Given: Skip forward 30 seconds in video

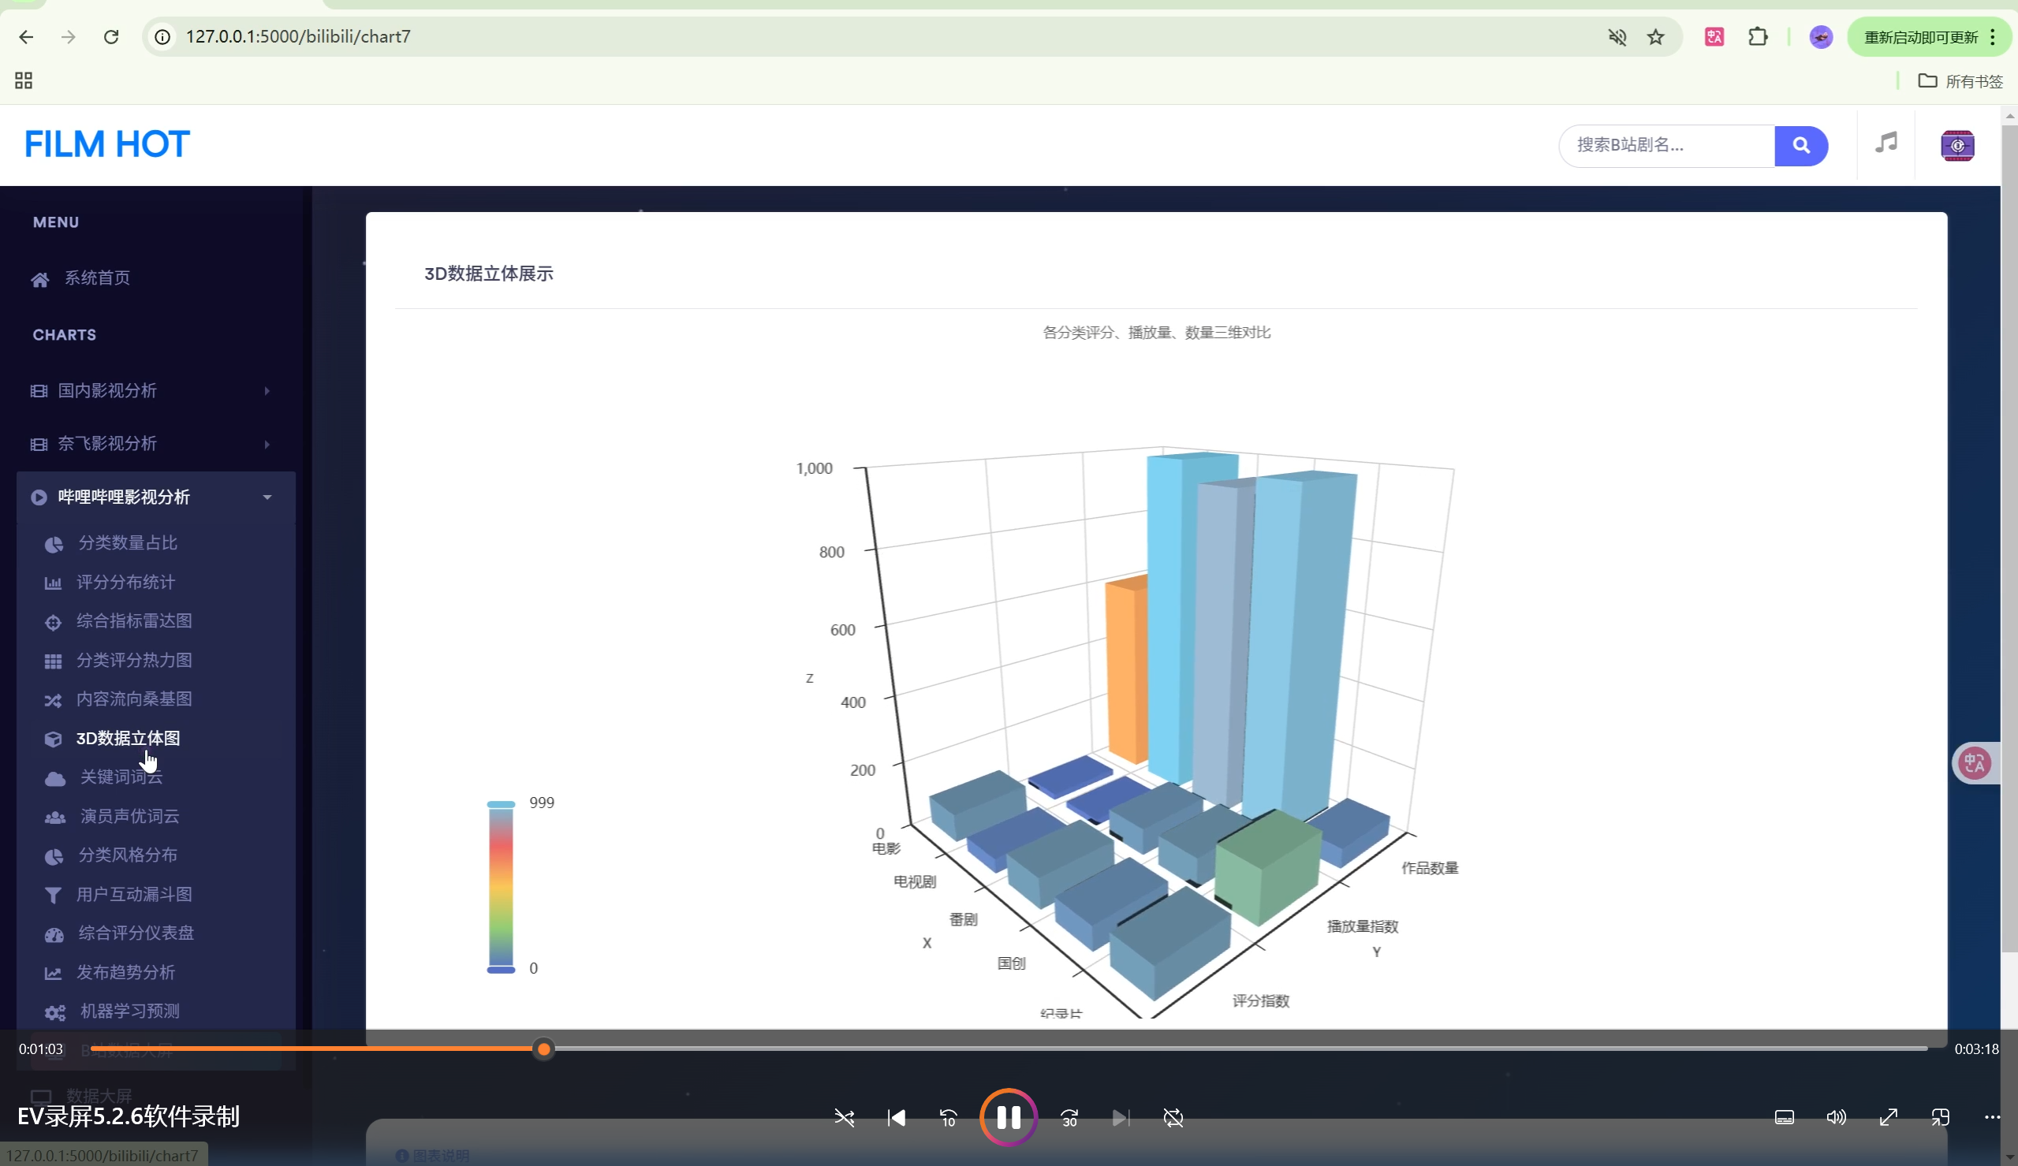Looking at the screenshot, I should pyautogui.click(x=1069, y=1117).
